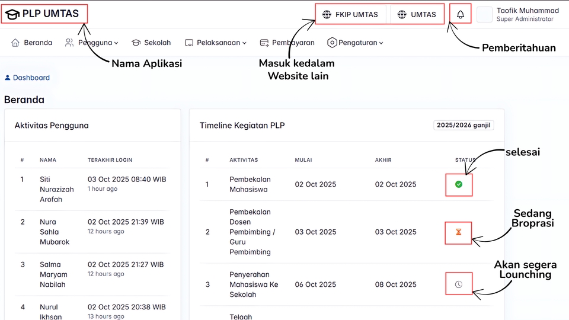Click the user avatar placeholder
This screenshot has height=320, width=569.
tap(484, 14)
